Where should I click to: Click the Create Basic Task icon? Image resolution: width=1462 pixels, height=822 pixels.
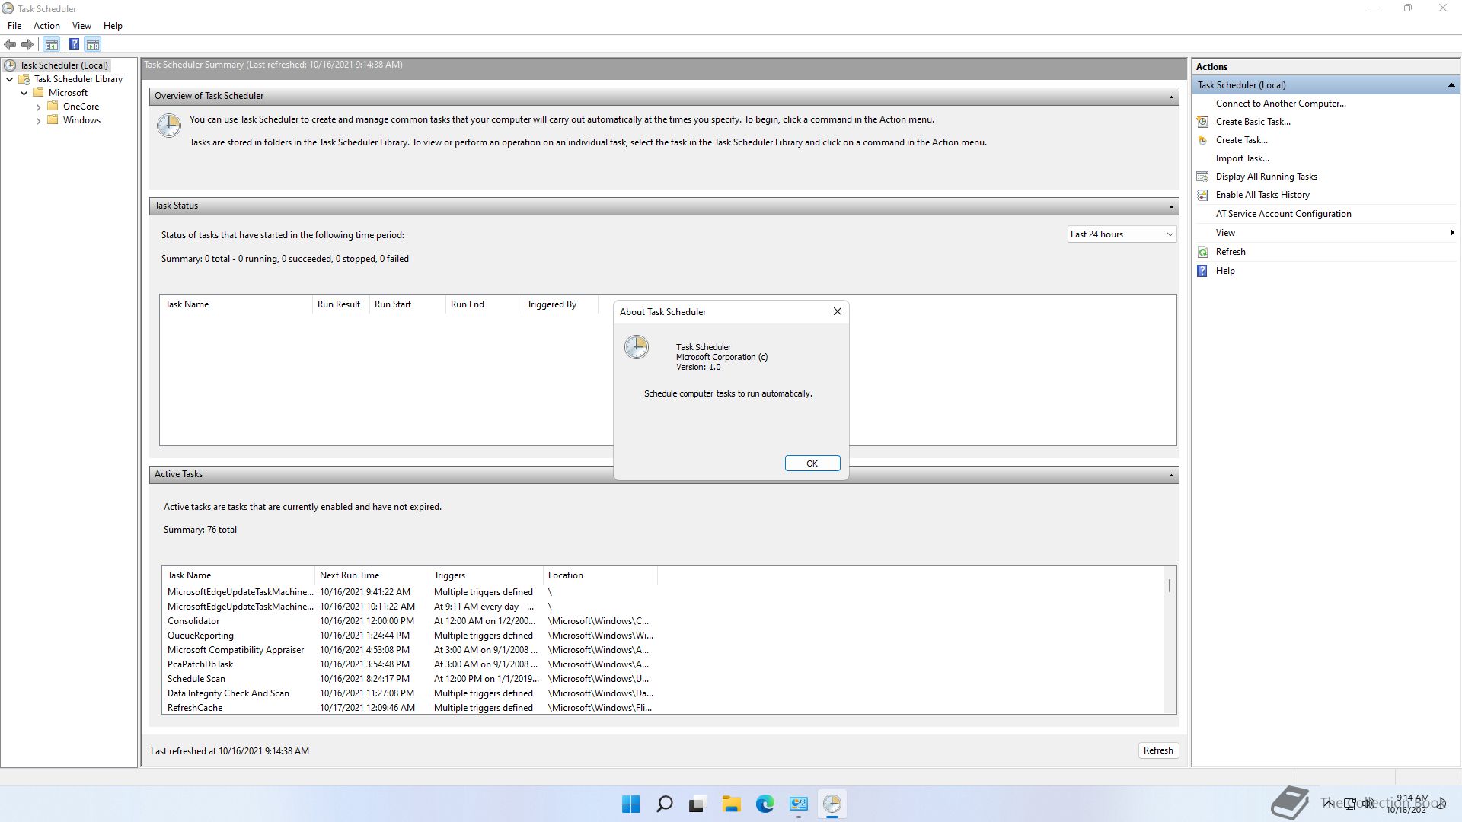click(1202, 122)
